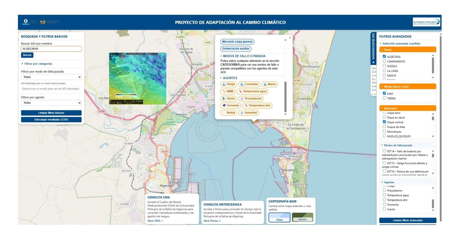Toggle the AOI Seleccionadas side tab
The width and height of the screenshot is (466, 243).
(x=373, y=48)
